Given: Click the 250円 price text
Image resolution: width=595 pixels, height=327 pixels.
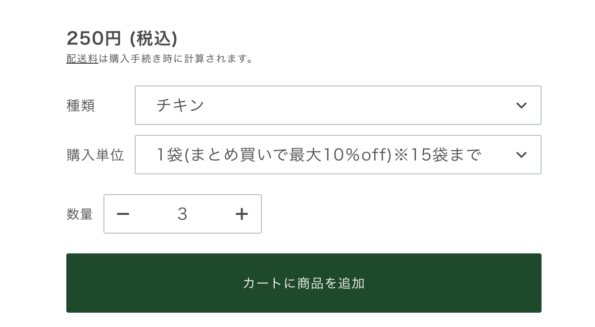Looking at the screenshot, I should [x=94, y=38].
